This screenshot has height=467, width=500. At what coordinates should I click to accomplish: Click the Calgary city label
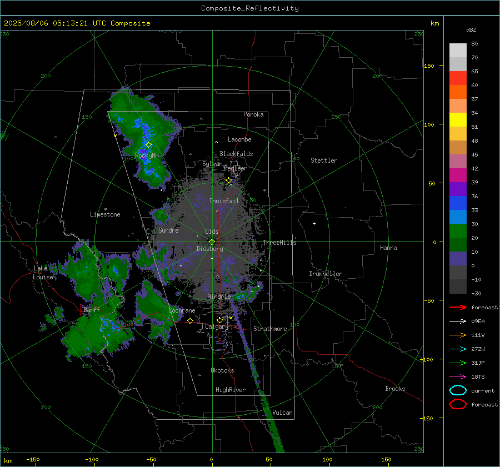pyautogui.click(x=217, y=327)
